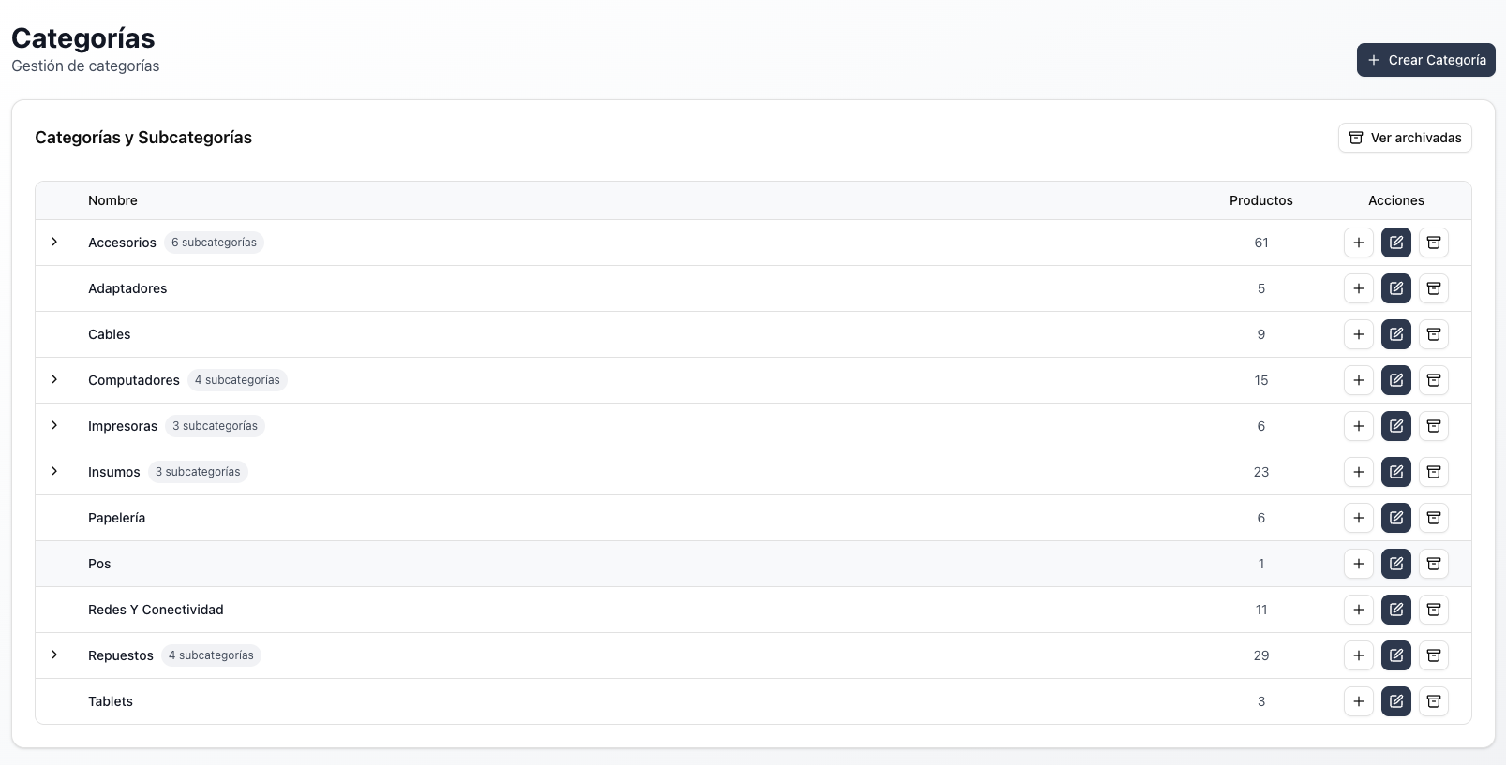Click the Crear Categoría button
Viewport: 1506px width, 765px height.
pos(1425,60)
